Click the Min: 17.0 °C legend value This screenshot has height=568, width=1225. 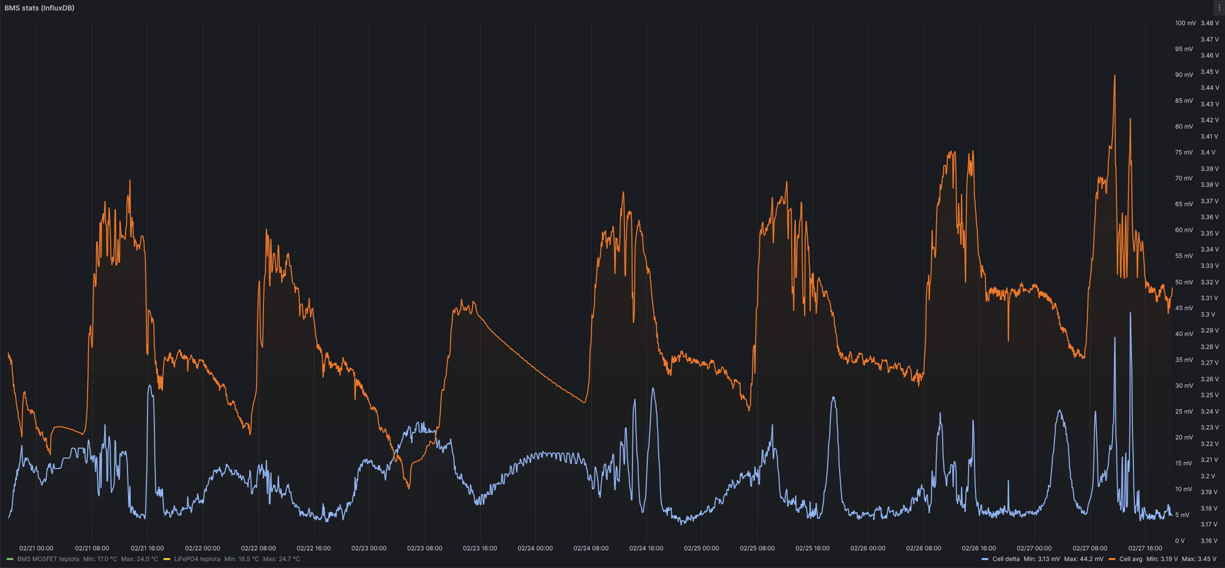coord(100,559)
